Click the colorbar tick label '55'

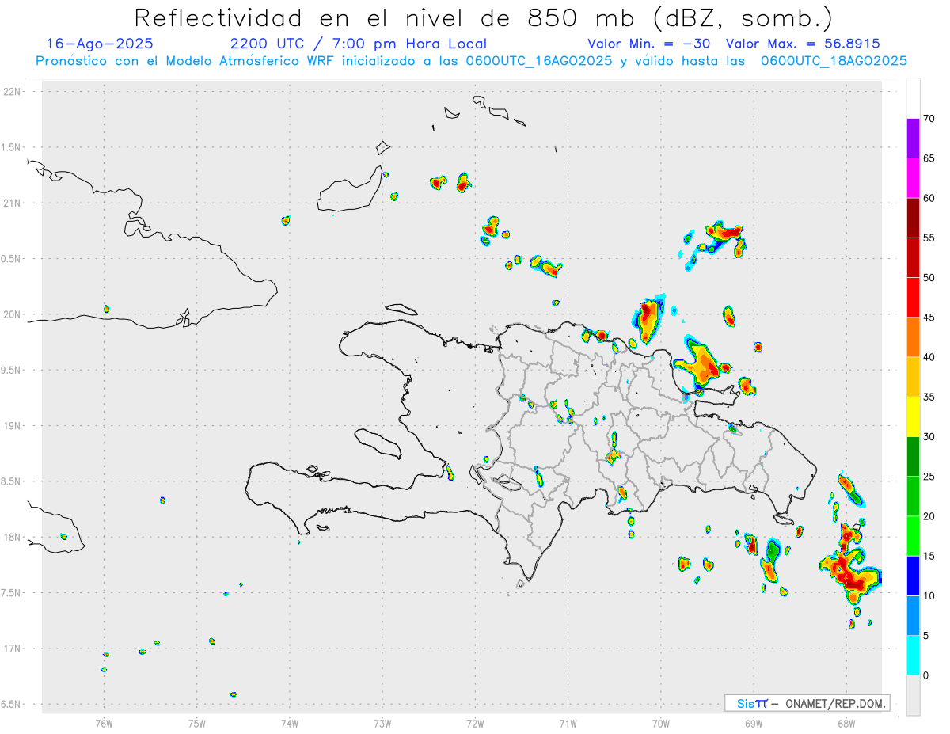click(929, 238)
